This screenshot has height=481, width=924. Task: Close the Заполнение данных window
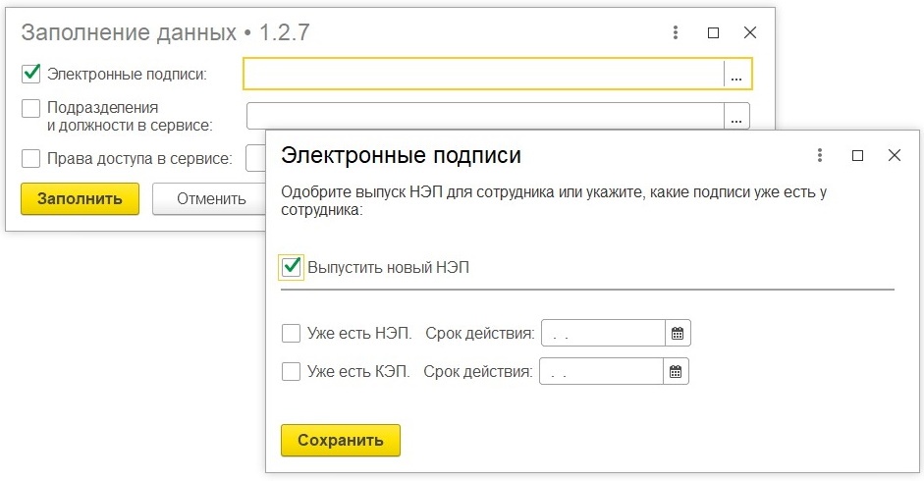point(750,32)
